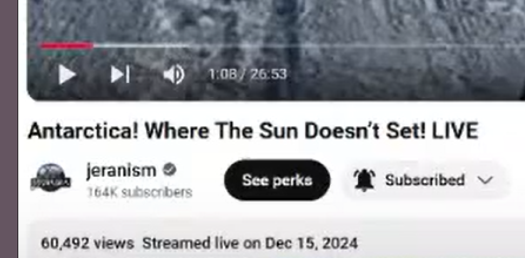Click the 1:08 / 26:53 time display
The height and width of the screenshot is (258, 525).
[x=248, y=74]
